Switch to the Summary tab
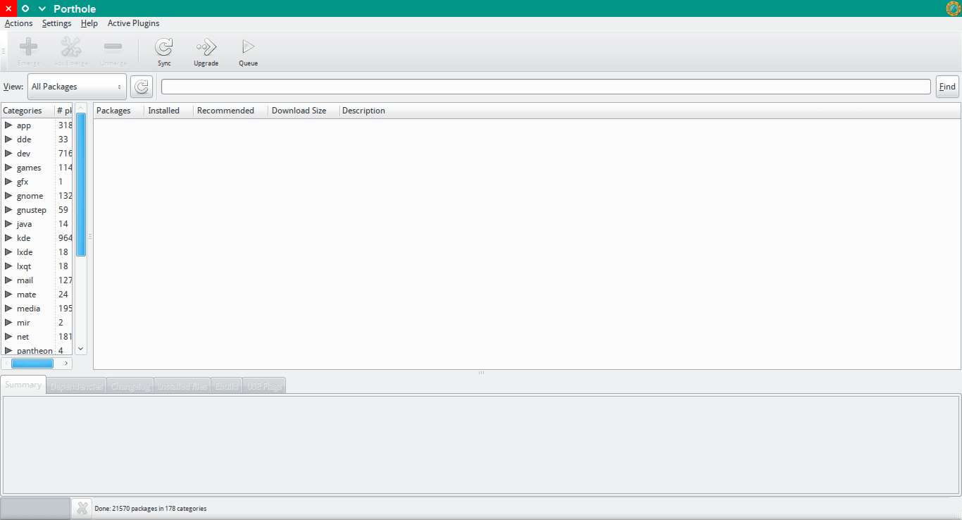The image size is (962, 520). tap(23, 385)
